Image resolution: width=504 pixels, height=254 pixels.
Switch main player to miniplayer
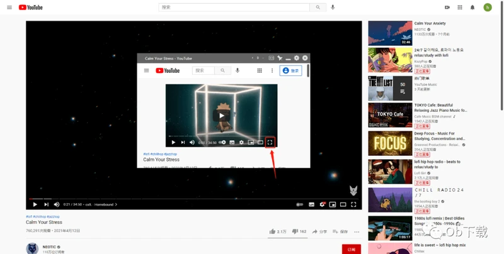point(333,204)
